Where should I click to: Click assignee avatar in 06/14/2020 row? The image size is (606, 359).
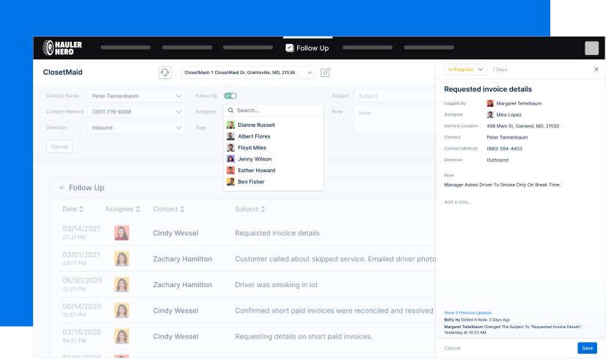[x=122, y=311]
